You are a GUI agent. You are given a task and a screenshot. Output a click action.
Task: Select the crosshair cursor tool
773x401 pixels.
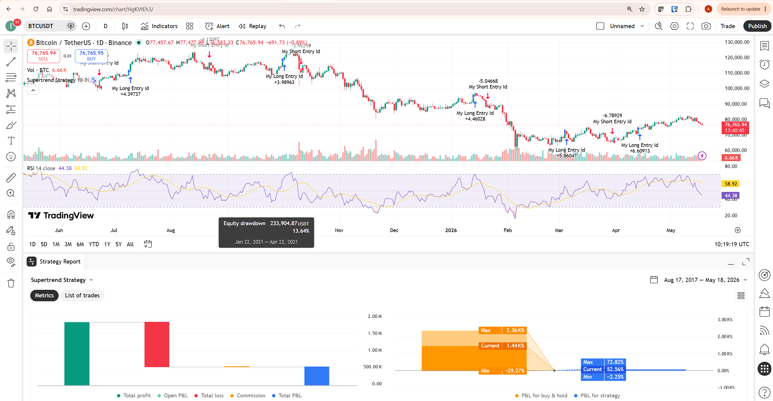11,46
